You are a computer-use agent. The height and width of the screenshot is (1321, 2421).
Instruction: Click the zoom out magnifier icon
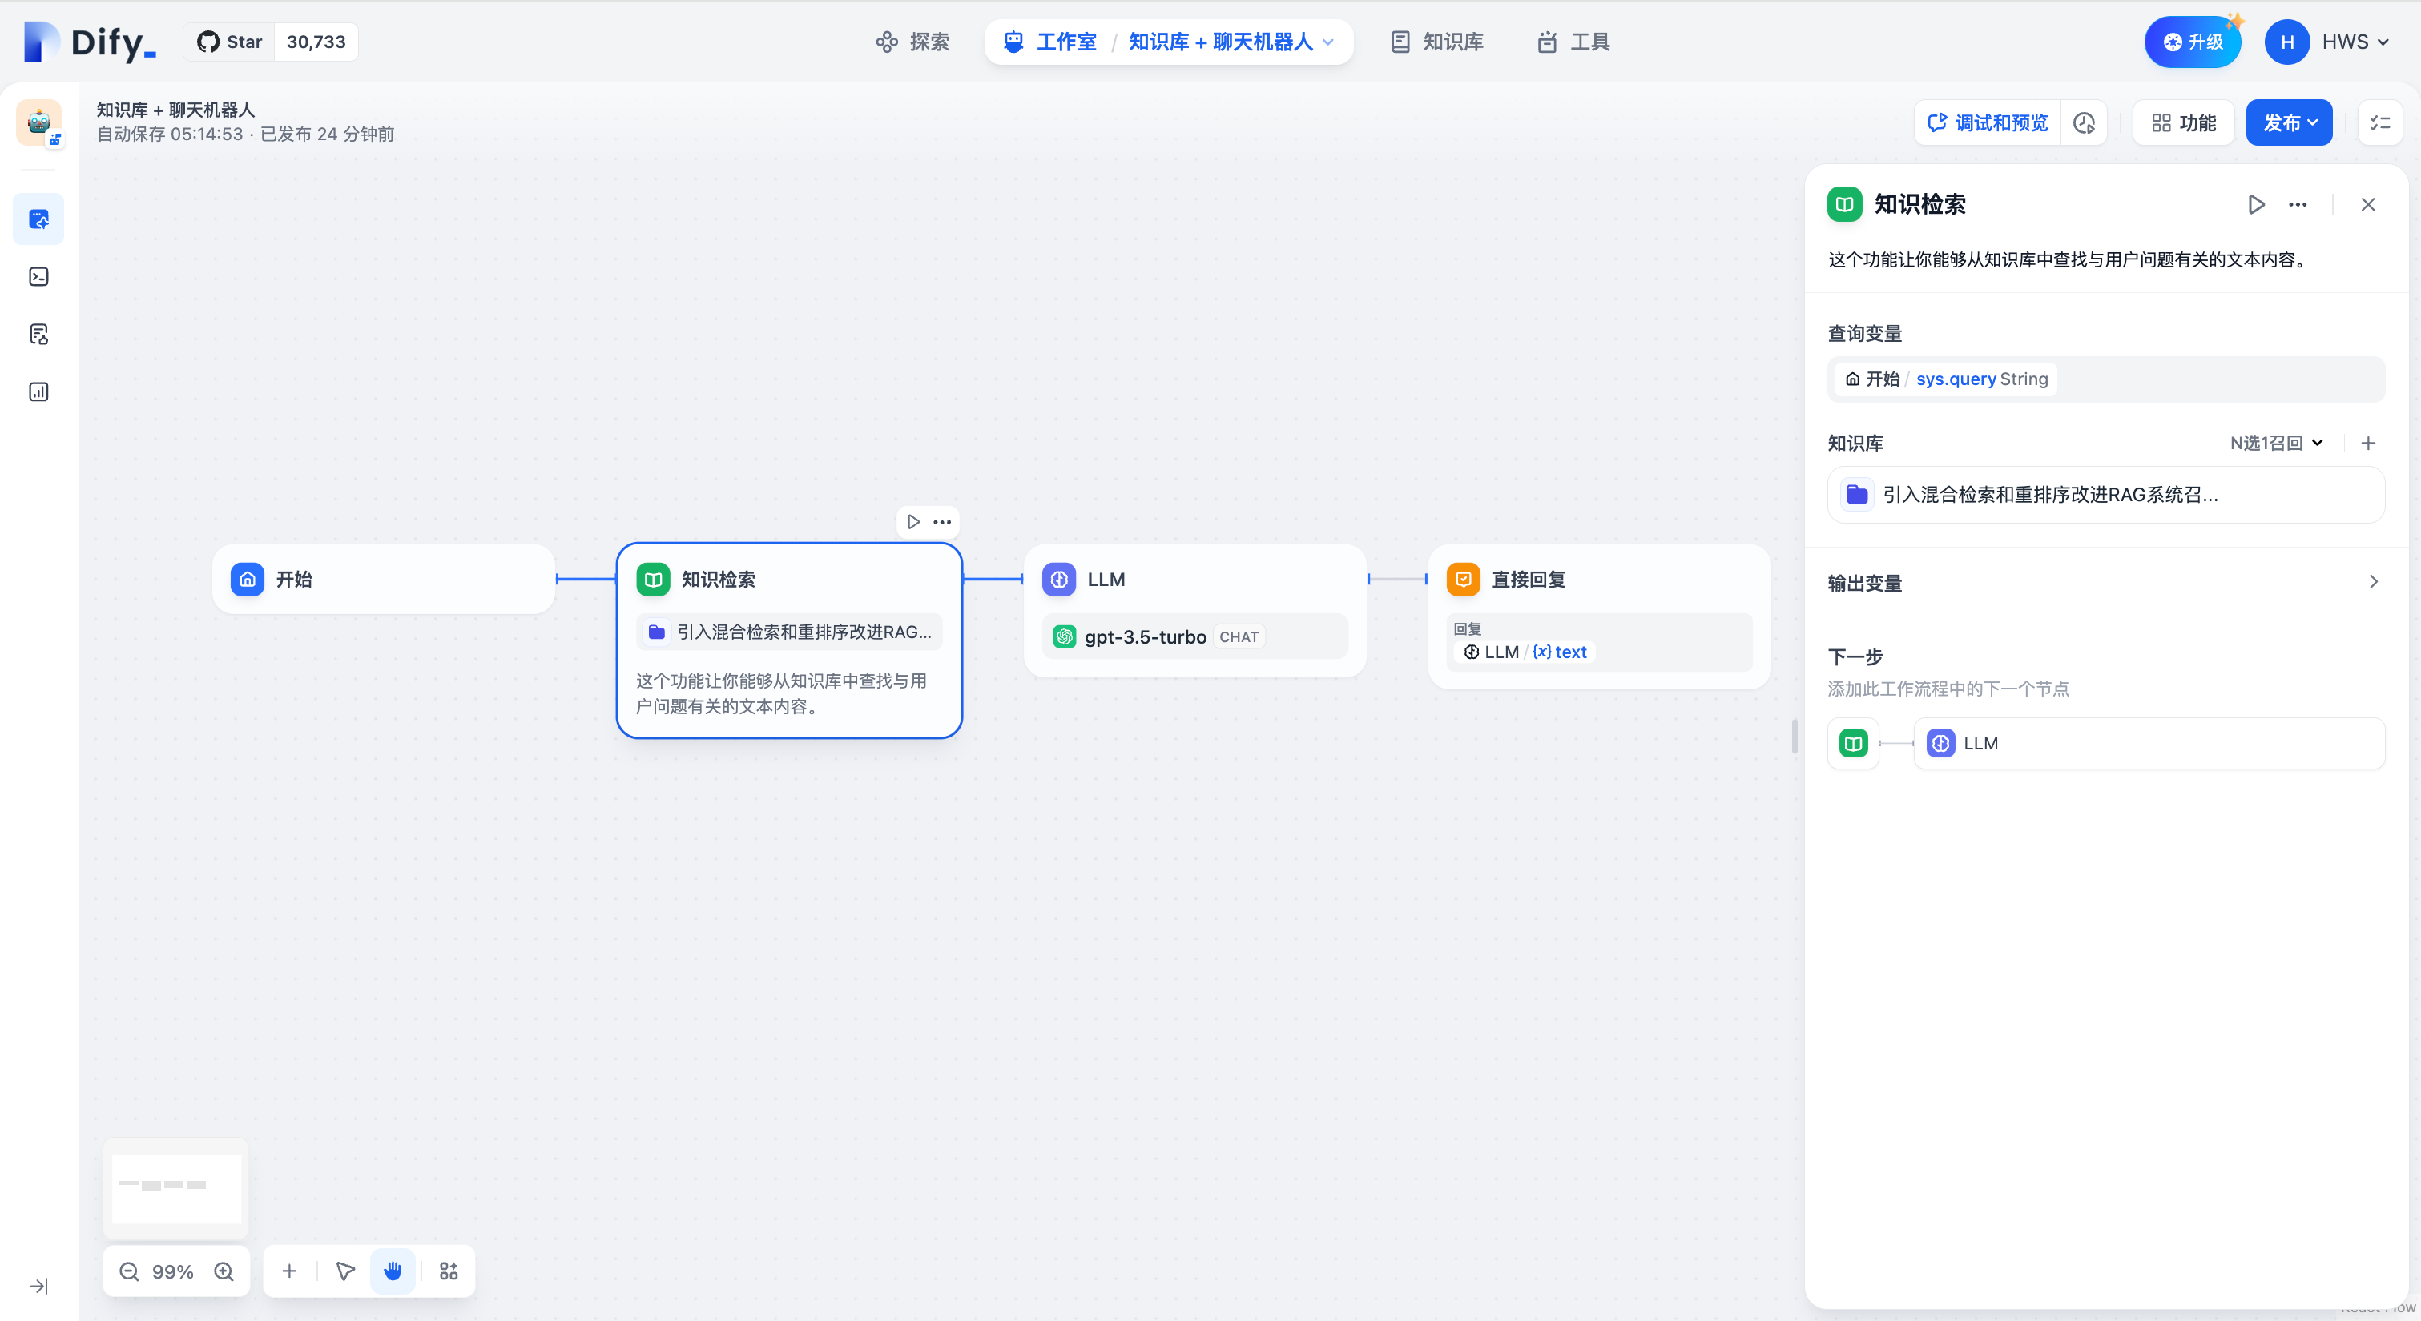[129, 1271]
